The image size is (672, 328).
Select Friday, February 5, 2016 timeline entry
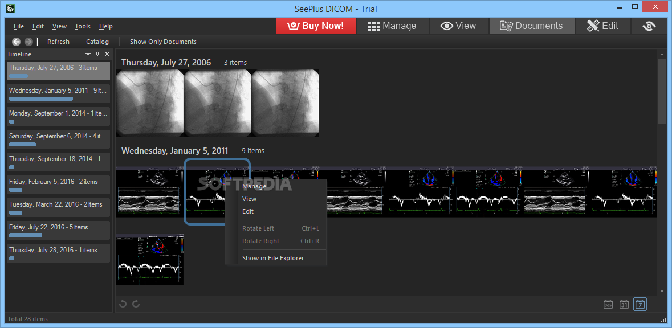click(x=58, y=184)
